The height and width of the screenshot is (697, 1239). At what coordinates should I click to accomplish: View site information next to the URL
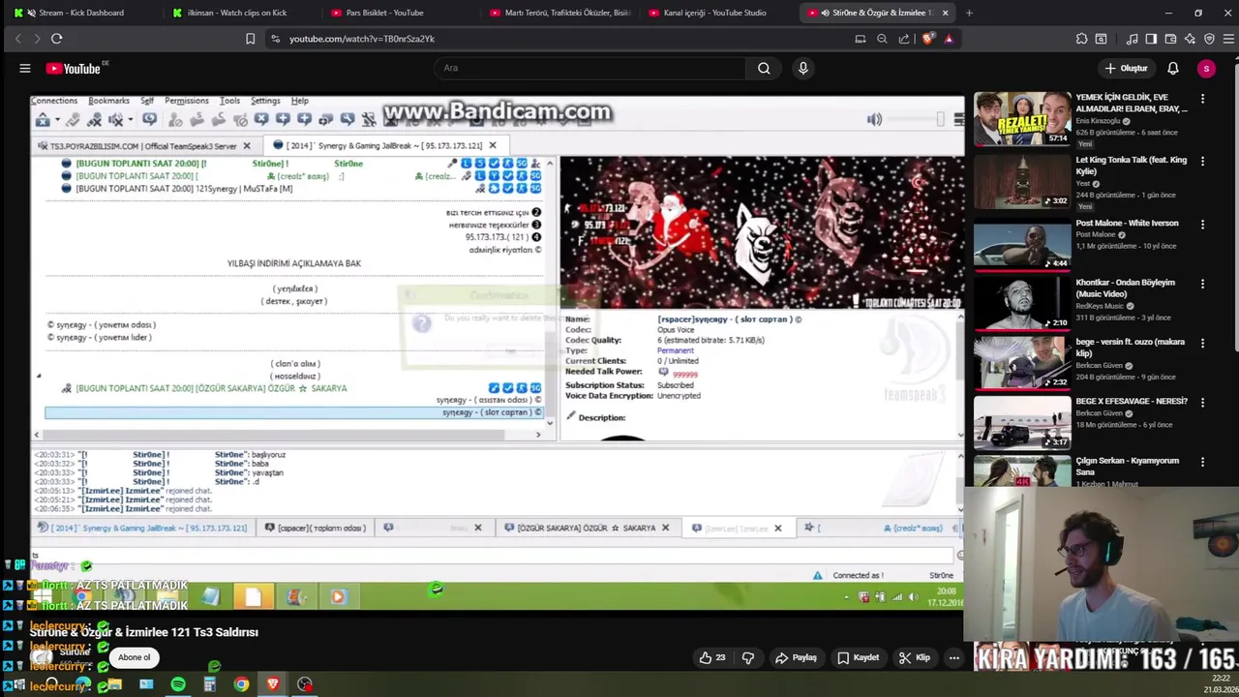(x=275, y=39)
